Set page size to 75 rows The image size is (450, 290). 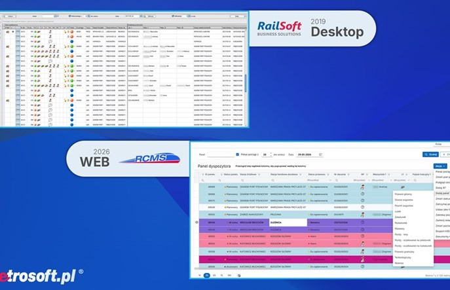221,276
